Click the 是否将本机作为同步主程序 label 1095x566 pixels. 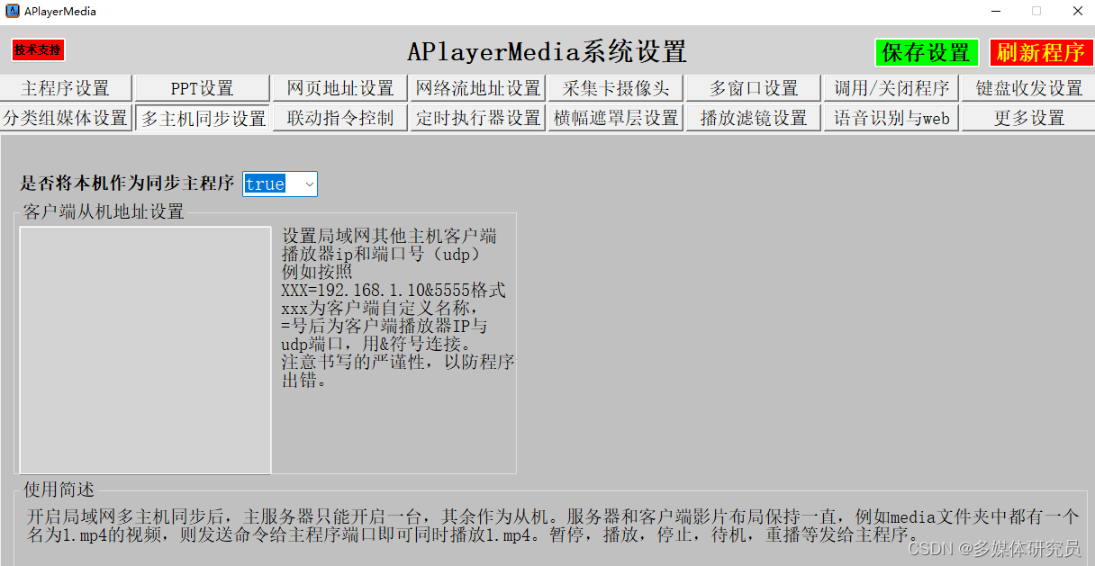pyautogui.click(x=127, y=183)
